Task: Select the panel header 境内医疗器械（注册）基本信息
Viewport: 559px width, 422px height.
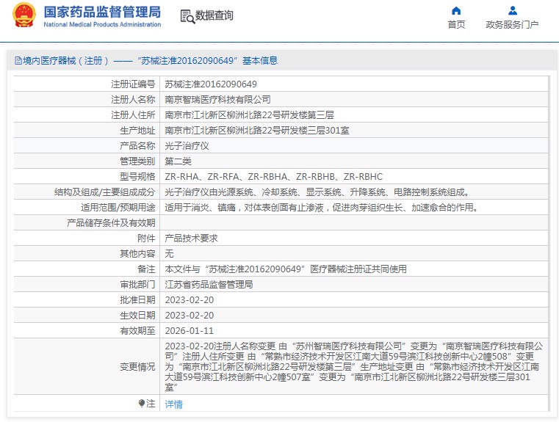Action: point(146,60)
